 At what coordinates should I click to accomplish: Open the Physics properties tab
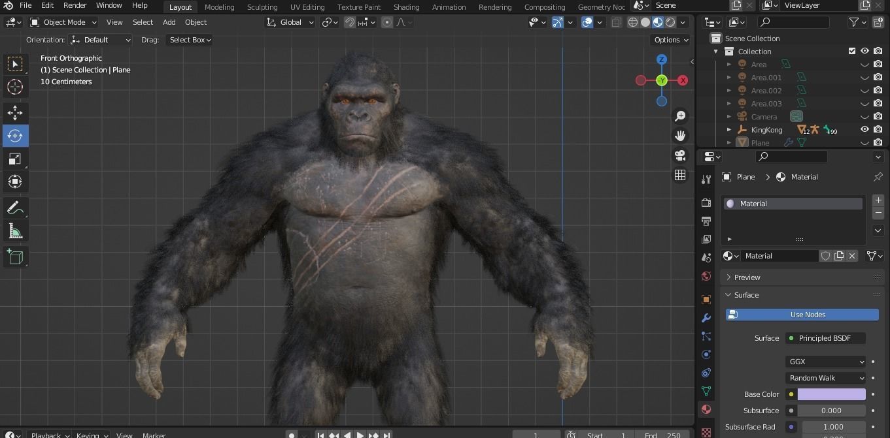706,354
